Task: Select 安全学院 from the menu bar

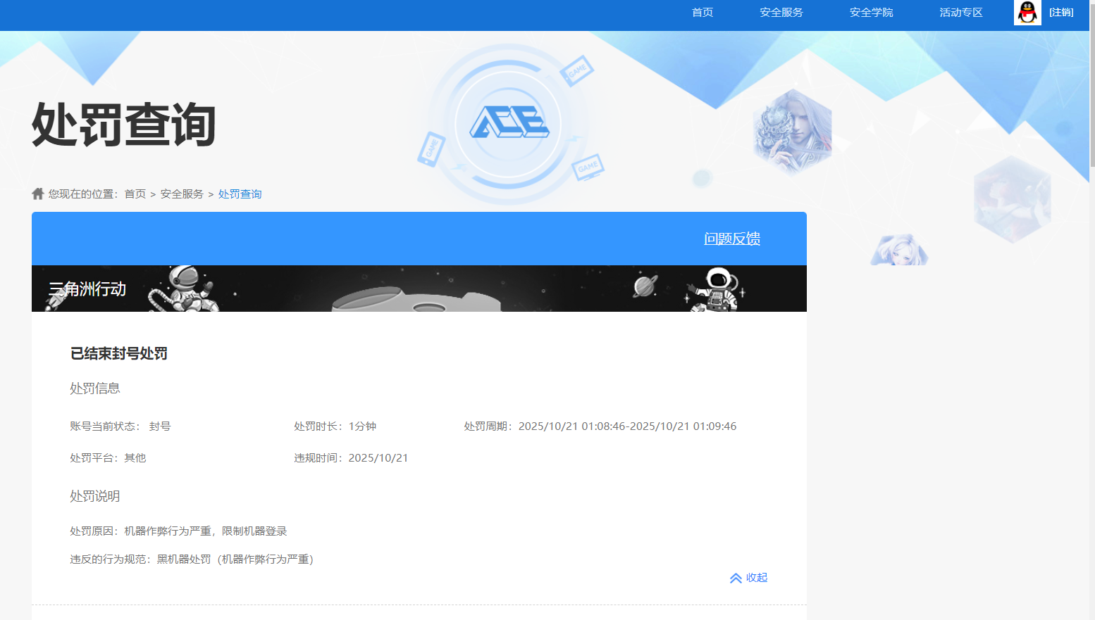Action: point(871,13)
